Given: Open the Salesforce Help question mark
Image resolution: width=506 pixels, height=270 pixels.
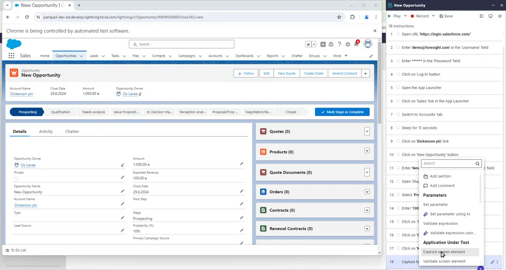Looking at the screenshot, I should [339, 45].
